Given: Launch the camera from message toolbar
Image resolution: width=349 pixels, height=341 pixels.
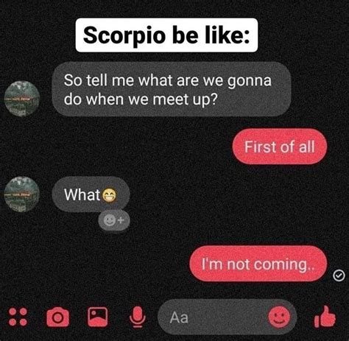Looking at the screenshot, I should pyautogui.click(x=58, y=317).
